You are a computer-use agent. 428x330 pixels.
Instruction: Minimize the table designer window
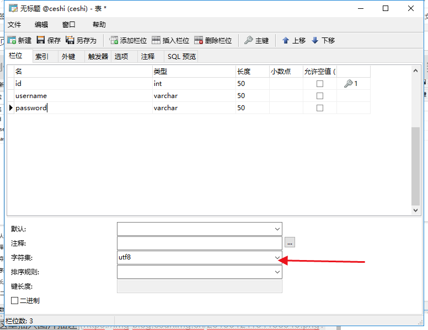click(x=361, y=8)
